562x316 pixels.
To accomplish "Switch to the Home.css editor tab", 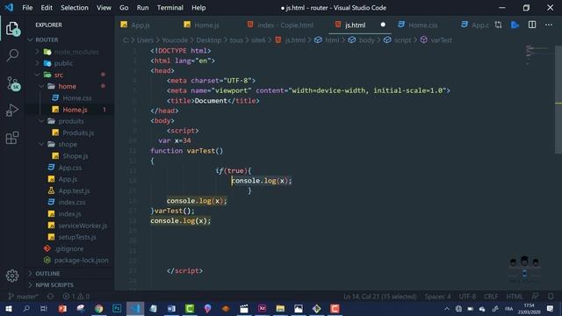I will pos(422,25).
